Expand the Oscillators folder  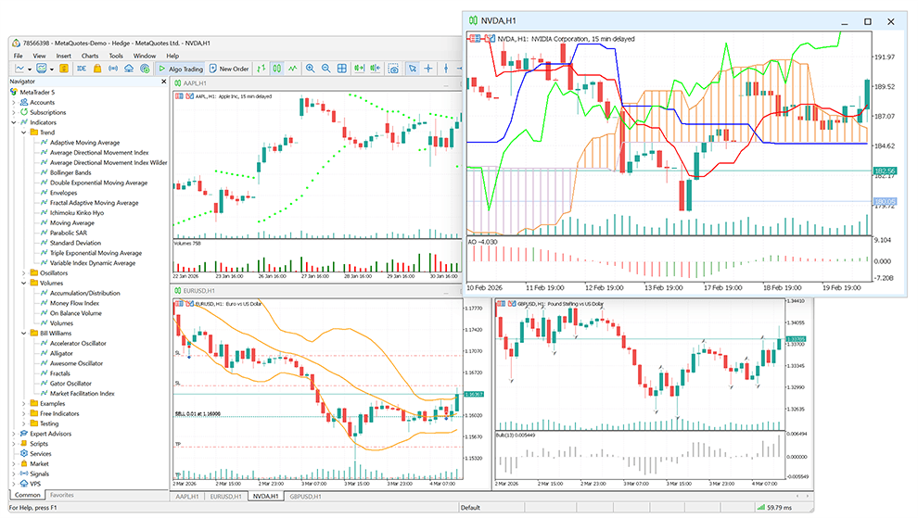point(24,272)
